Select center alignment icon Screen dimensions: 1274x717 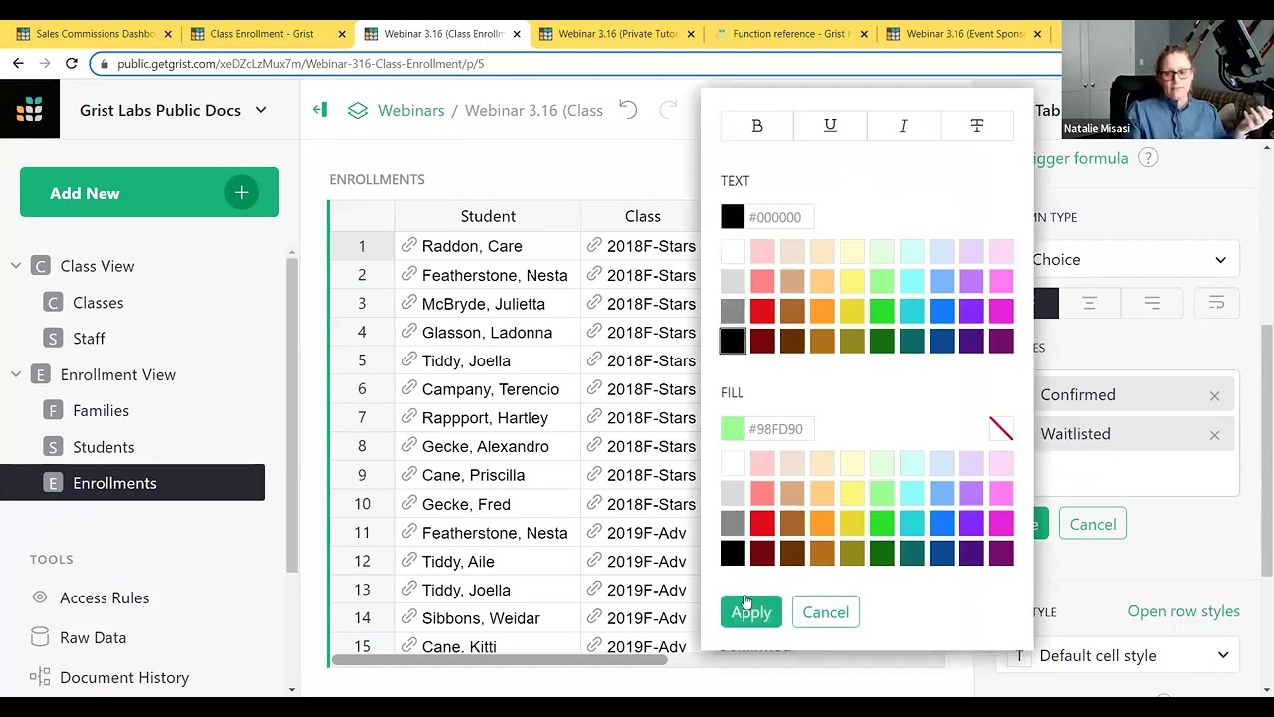tap(1089, 303)
